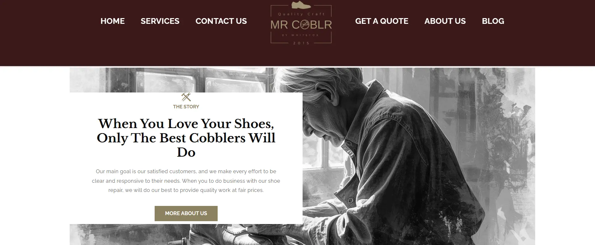Open the CONTACT US menu item
This screenshot has width=595, height=245.
[221, 21]
